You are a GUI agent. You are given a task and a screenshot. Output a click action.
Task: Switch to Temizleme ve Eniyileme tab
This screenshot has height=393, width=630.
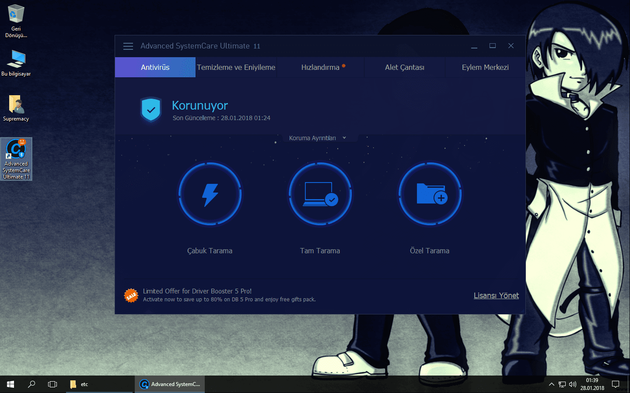pyautogui.click(x=236, y=67)
